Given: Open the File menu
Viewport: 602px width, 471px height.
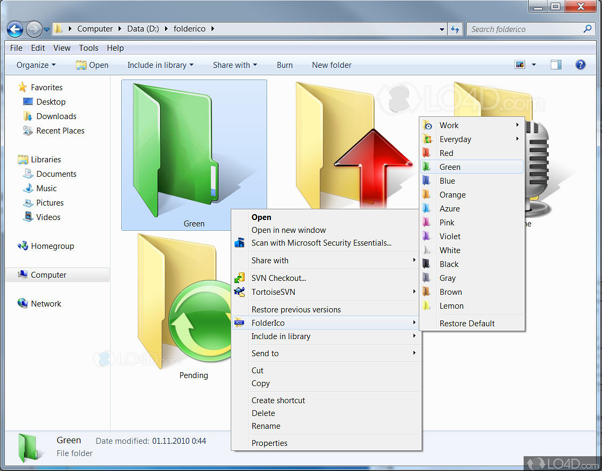Looking at the screenshot, I should pyautogui.click(x=16, y=48).
